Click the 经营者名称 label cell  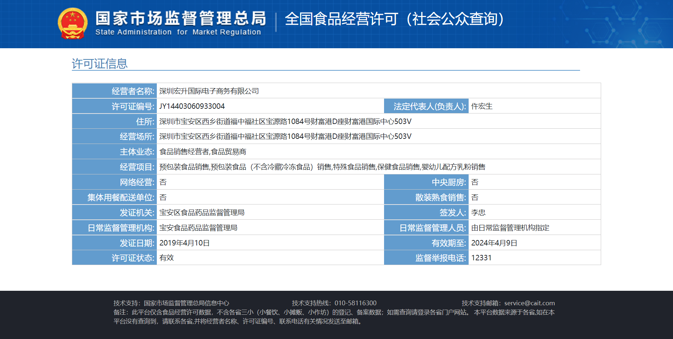coord(114,91)
